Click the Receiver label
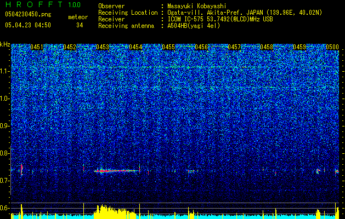 (x=111, y=19)
